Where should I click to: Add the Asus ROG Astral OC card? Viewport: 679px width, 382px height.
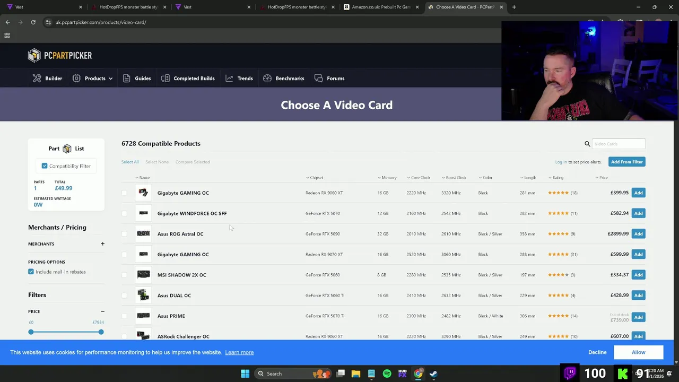point(638,233)
